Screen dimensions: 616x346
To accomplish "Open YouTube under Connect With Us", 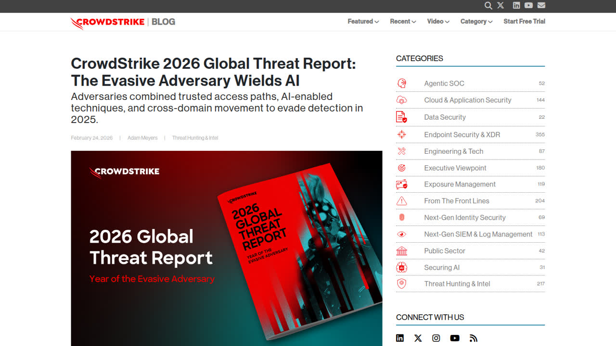I will (x=455, y=338).
